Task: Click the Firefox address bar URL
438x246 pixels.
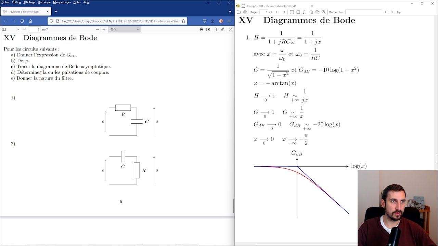Action: point(120,21)
